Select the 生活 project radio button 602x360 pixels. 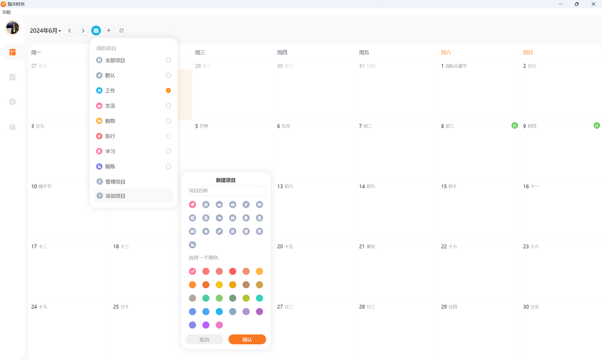[168, 106]
